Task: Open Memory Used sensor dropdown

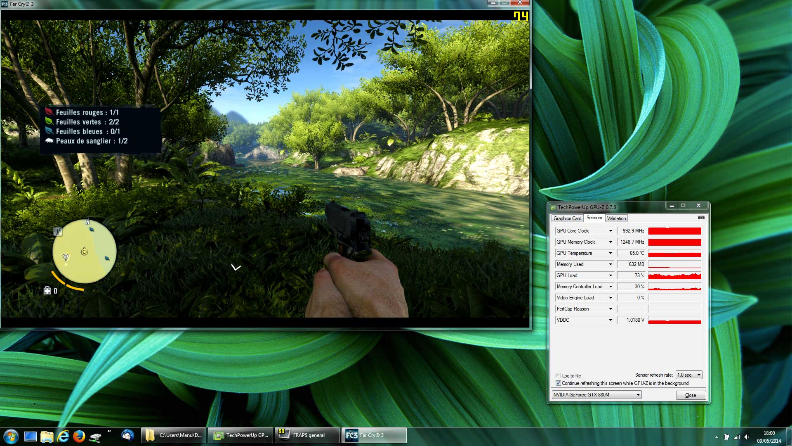Action: pos(610,264)
